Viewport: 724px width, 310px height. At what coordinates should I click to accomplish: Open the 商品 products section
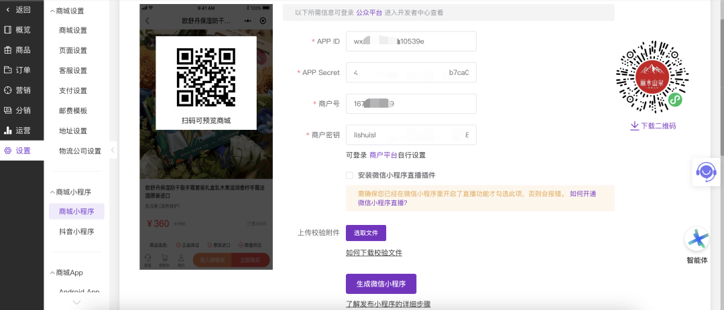pyautogui.click(x=21, y=50)
